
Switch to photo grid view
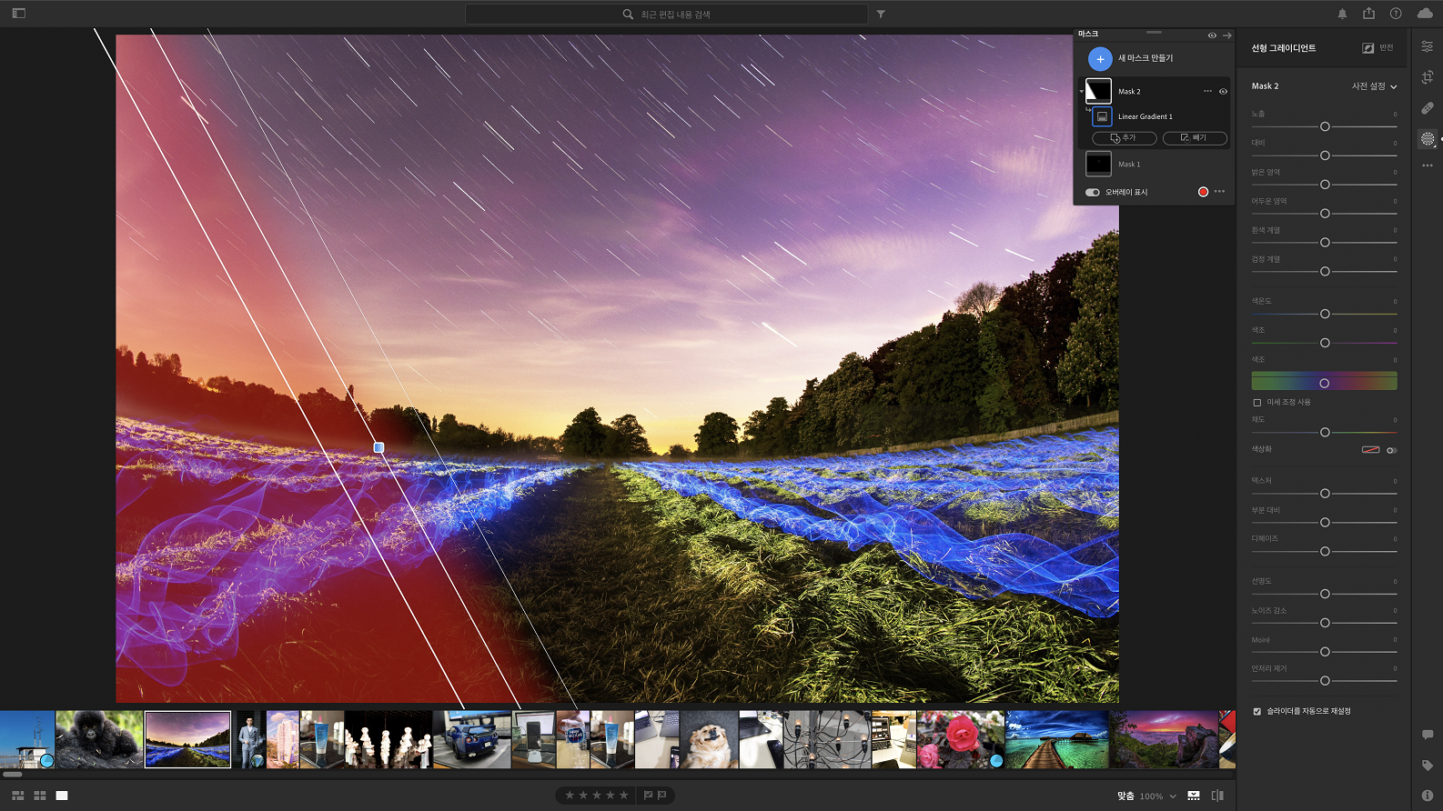tap(17, 796)
